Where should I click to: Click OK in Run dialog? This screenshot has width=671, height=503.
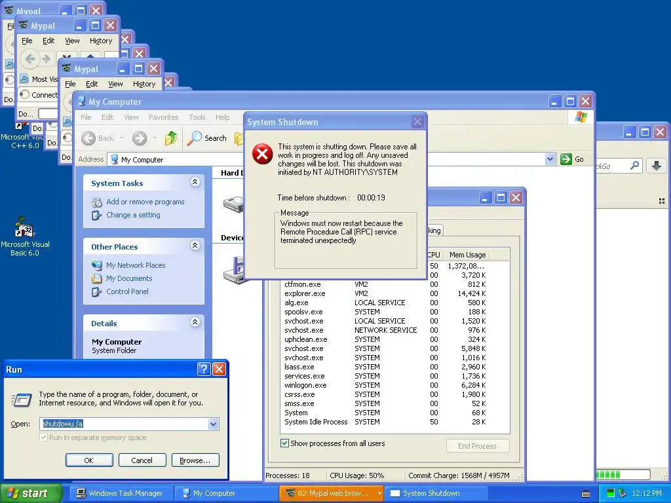pos(89,460)
